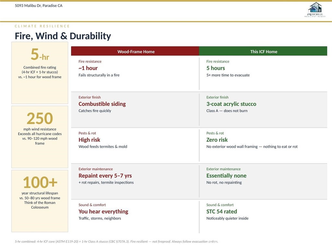This screenshot has width=332, height=249.
Task: Click the 5093 Malibu Dr address text
Action: point(39,6)
